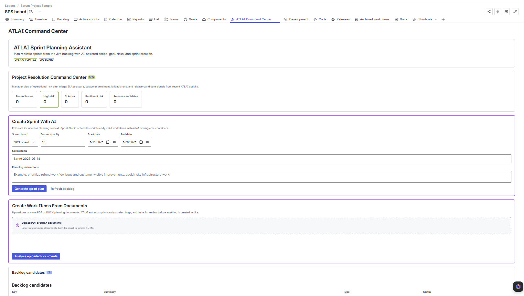The image size is (524, 296).
Task: Select the Recent issues card
Action: [25, 99]
